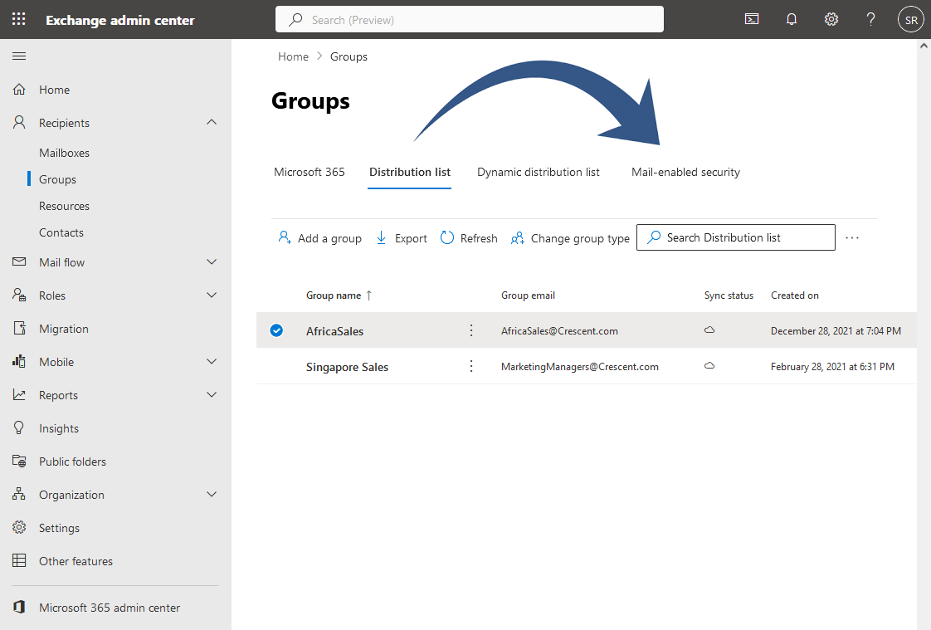
Task: Expand the Mail flow section
Action: (x=212, y=261)
